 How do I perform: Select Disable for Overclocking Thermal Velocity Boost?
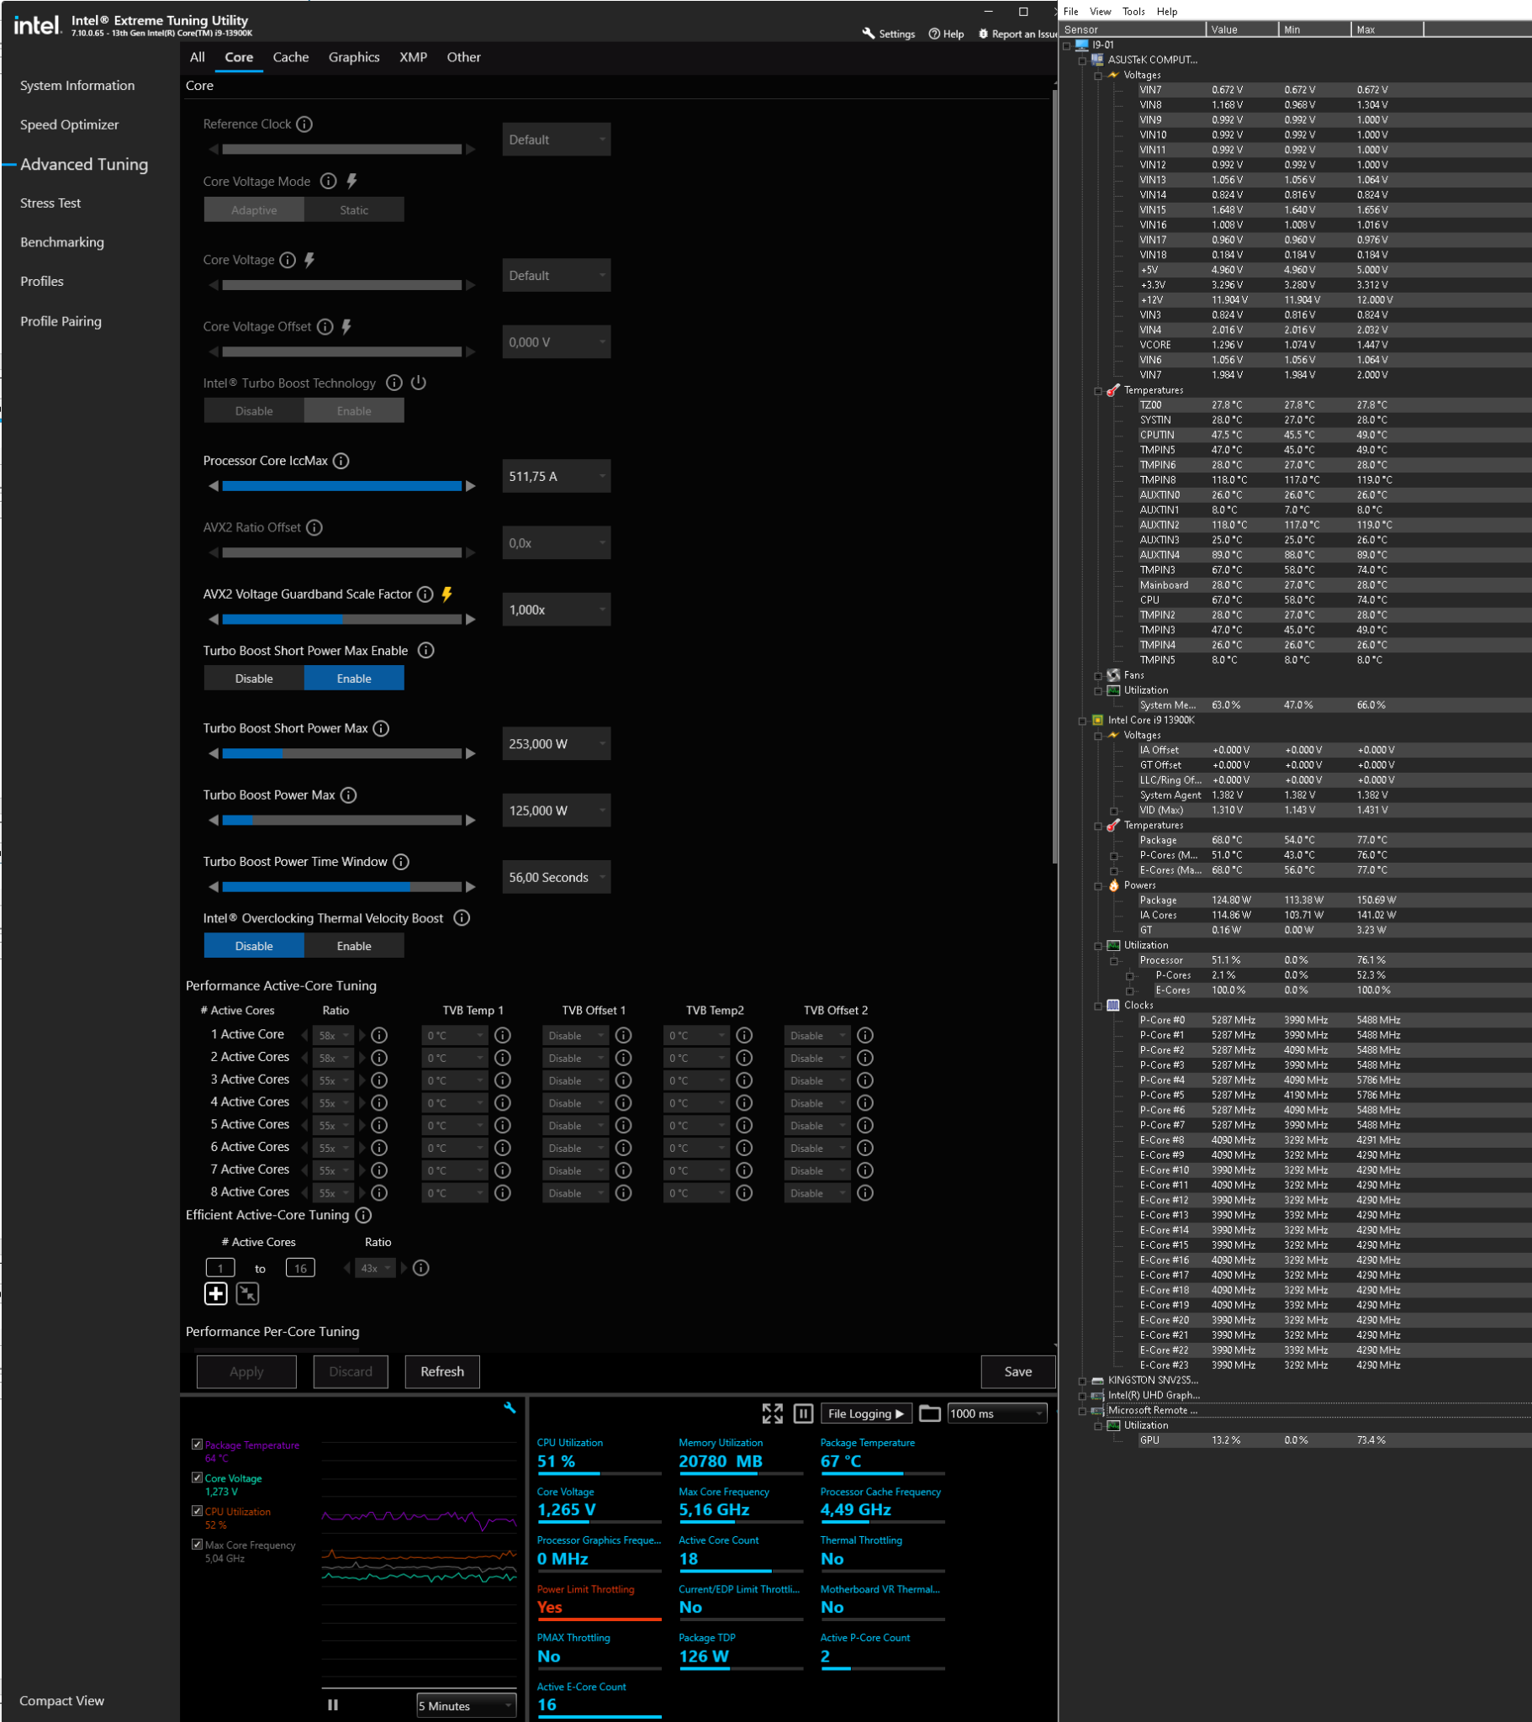tap(254, 946)
